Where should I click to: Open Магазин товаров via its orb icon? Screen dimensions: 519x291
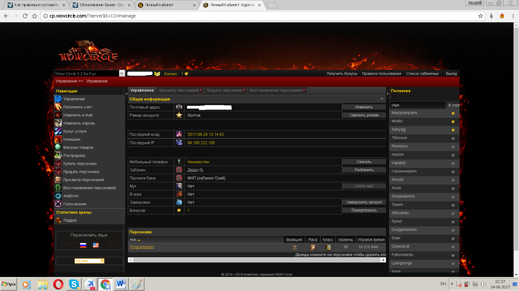coord(58,147)
